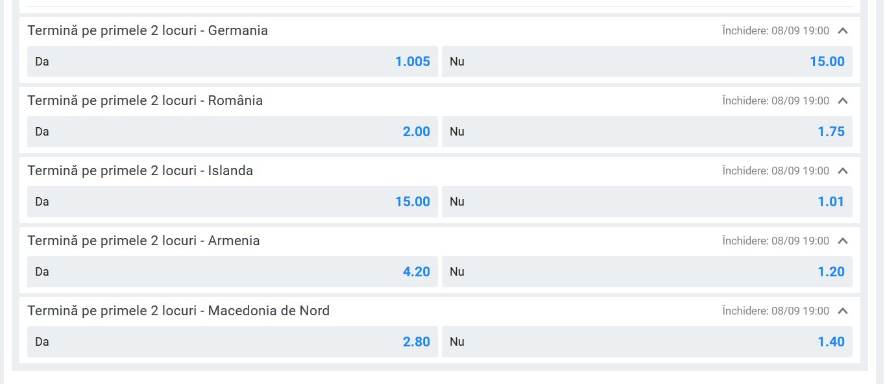Image resolution: width=885 pixels, height=384 pixels.
Task: Bet Da on Germania at 1.005
Action: pos(232,62)
